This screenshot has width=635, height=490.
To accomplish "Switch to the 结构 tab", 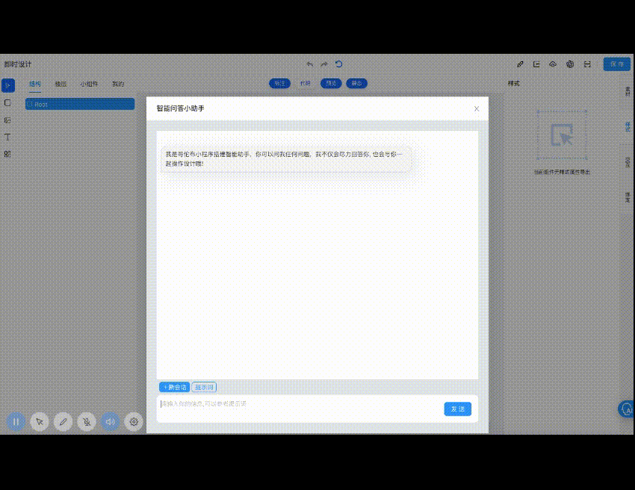I will click(x=35, y=84).
